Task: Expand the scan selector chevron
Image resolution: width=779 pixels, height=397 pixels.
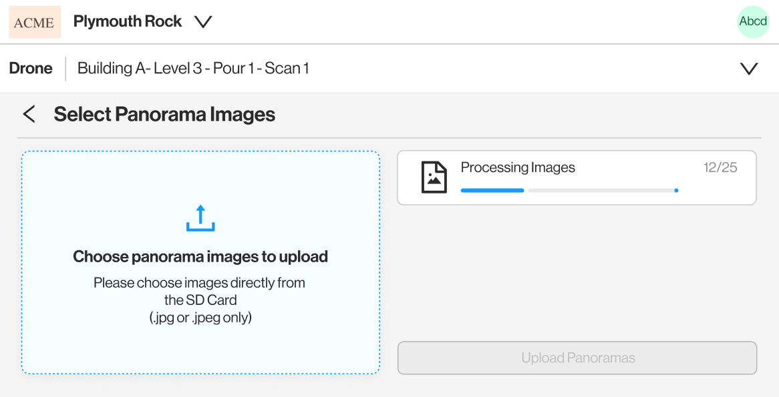Action: 749,69
